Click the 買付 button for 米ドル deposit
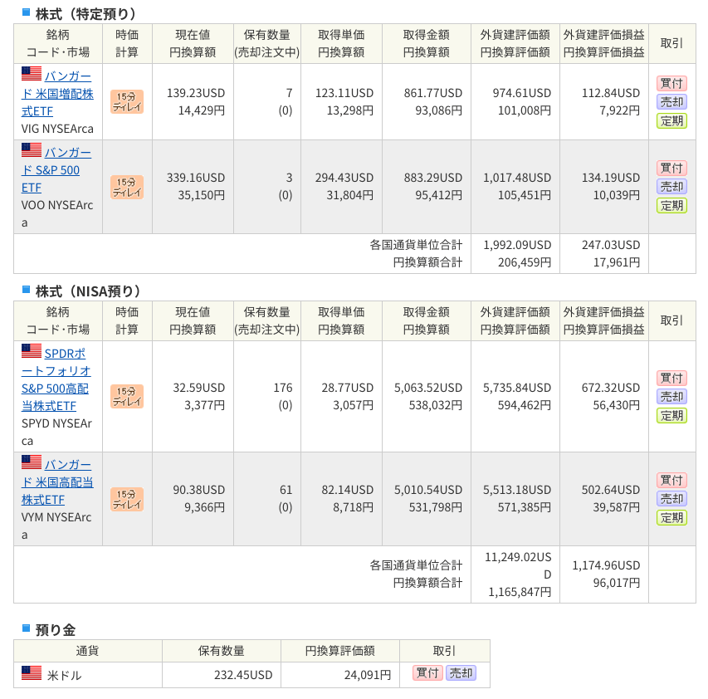Viewport: 708px width, 699px height. tap(427, 673)
